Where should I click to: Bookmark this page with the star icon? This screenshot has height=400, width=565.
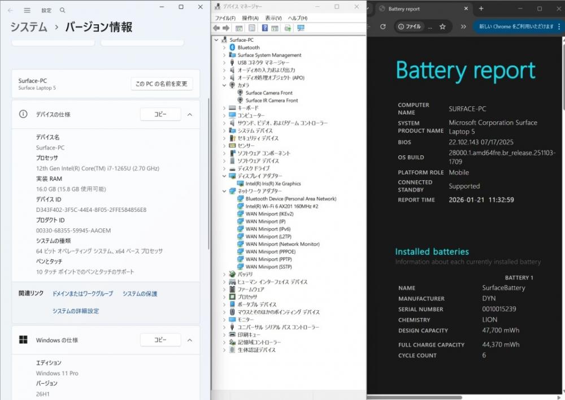tap(442, 27)
